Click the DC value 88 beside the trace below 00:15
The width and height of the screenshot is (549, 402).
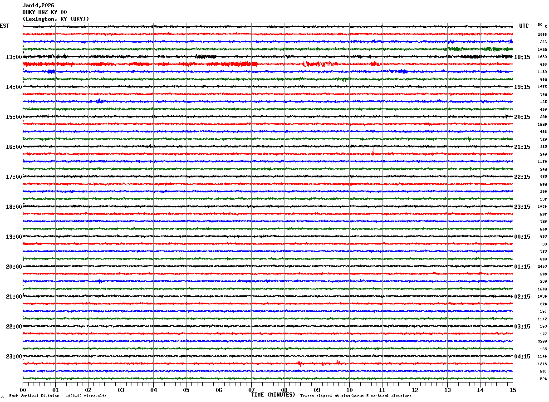544,244
